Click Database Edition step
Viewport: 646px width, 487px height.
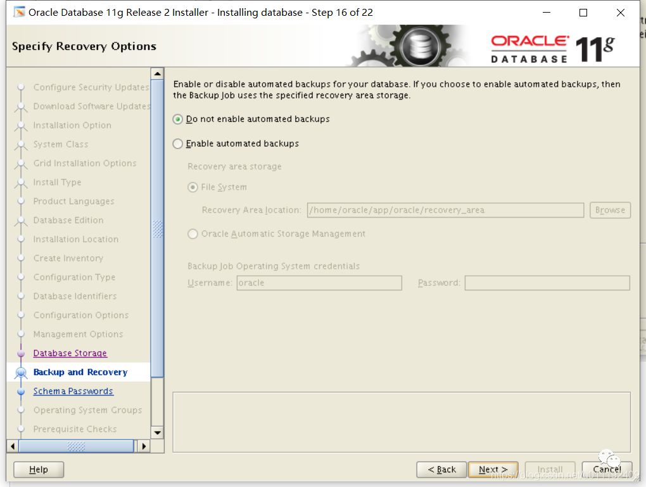[x=68, y=220]
